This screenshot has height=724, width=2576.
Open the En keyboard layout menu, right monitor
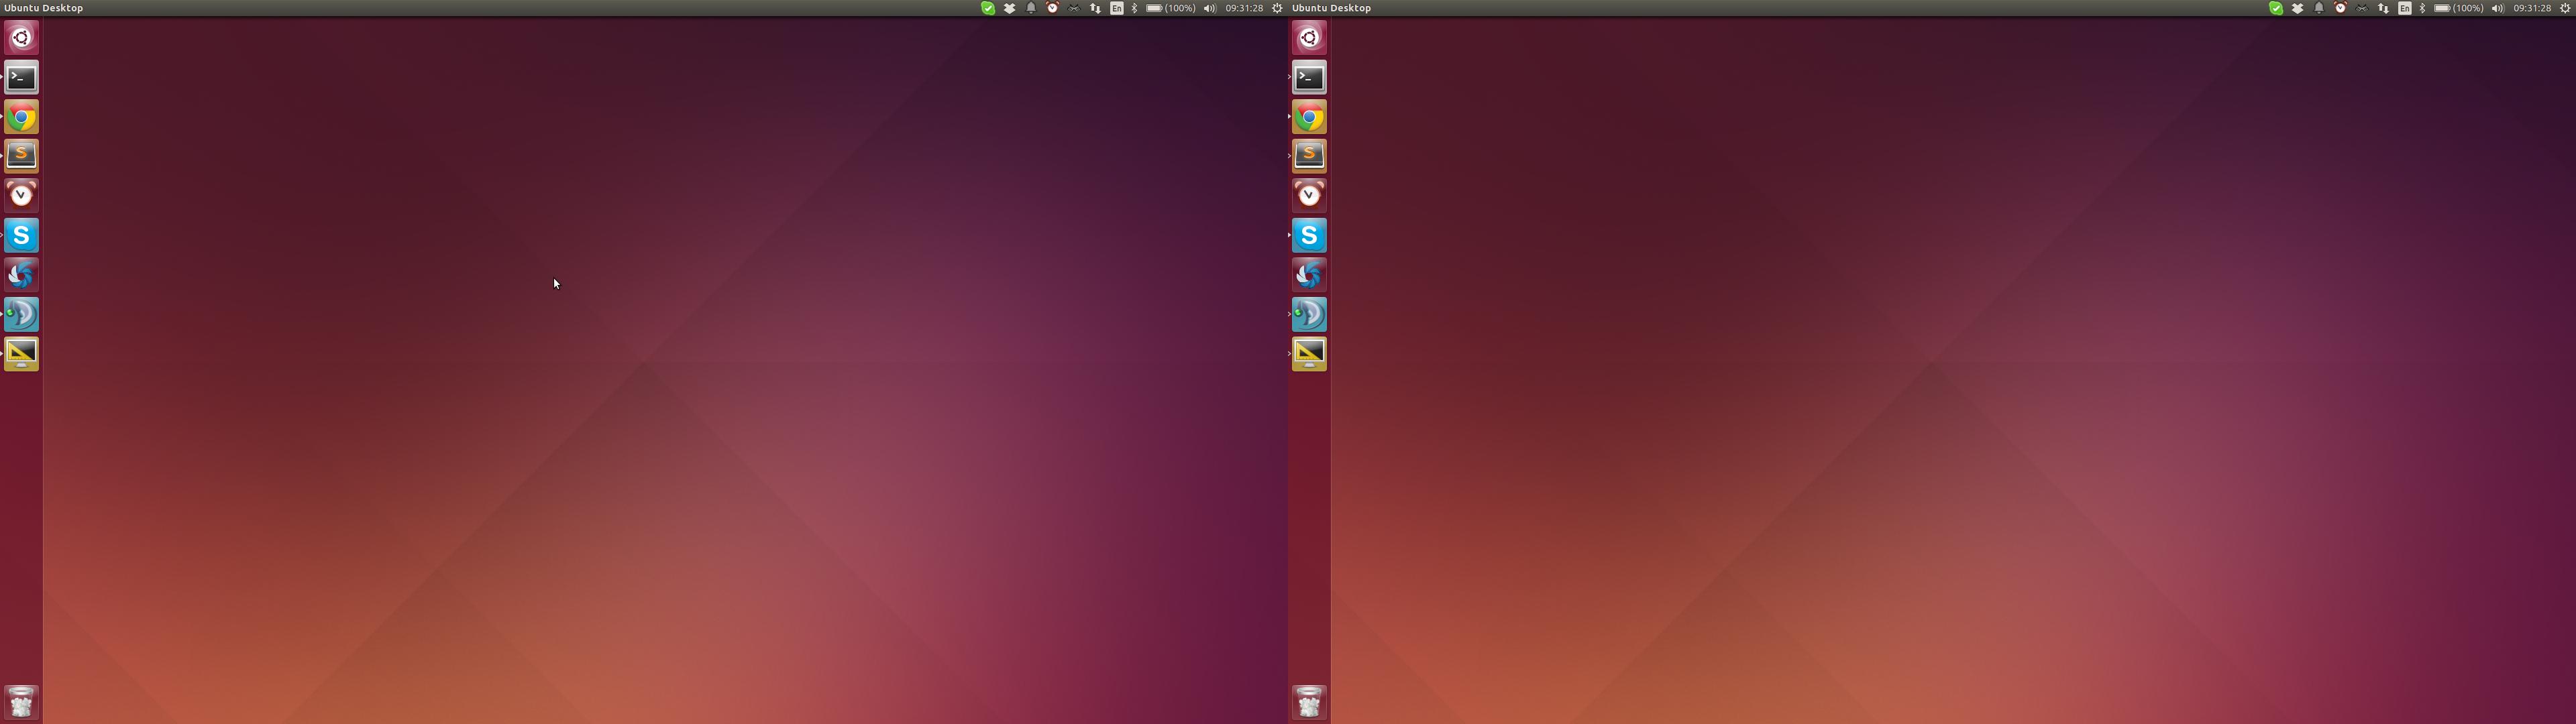2405,8
